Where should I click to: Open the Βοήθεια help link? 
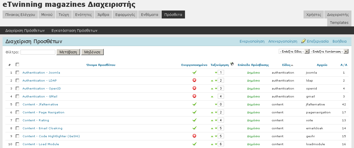tap(339, 41)
